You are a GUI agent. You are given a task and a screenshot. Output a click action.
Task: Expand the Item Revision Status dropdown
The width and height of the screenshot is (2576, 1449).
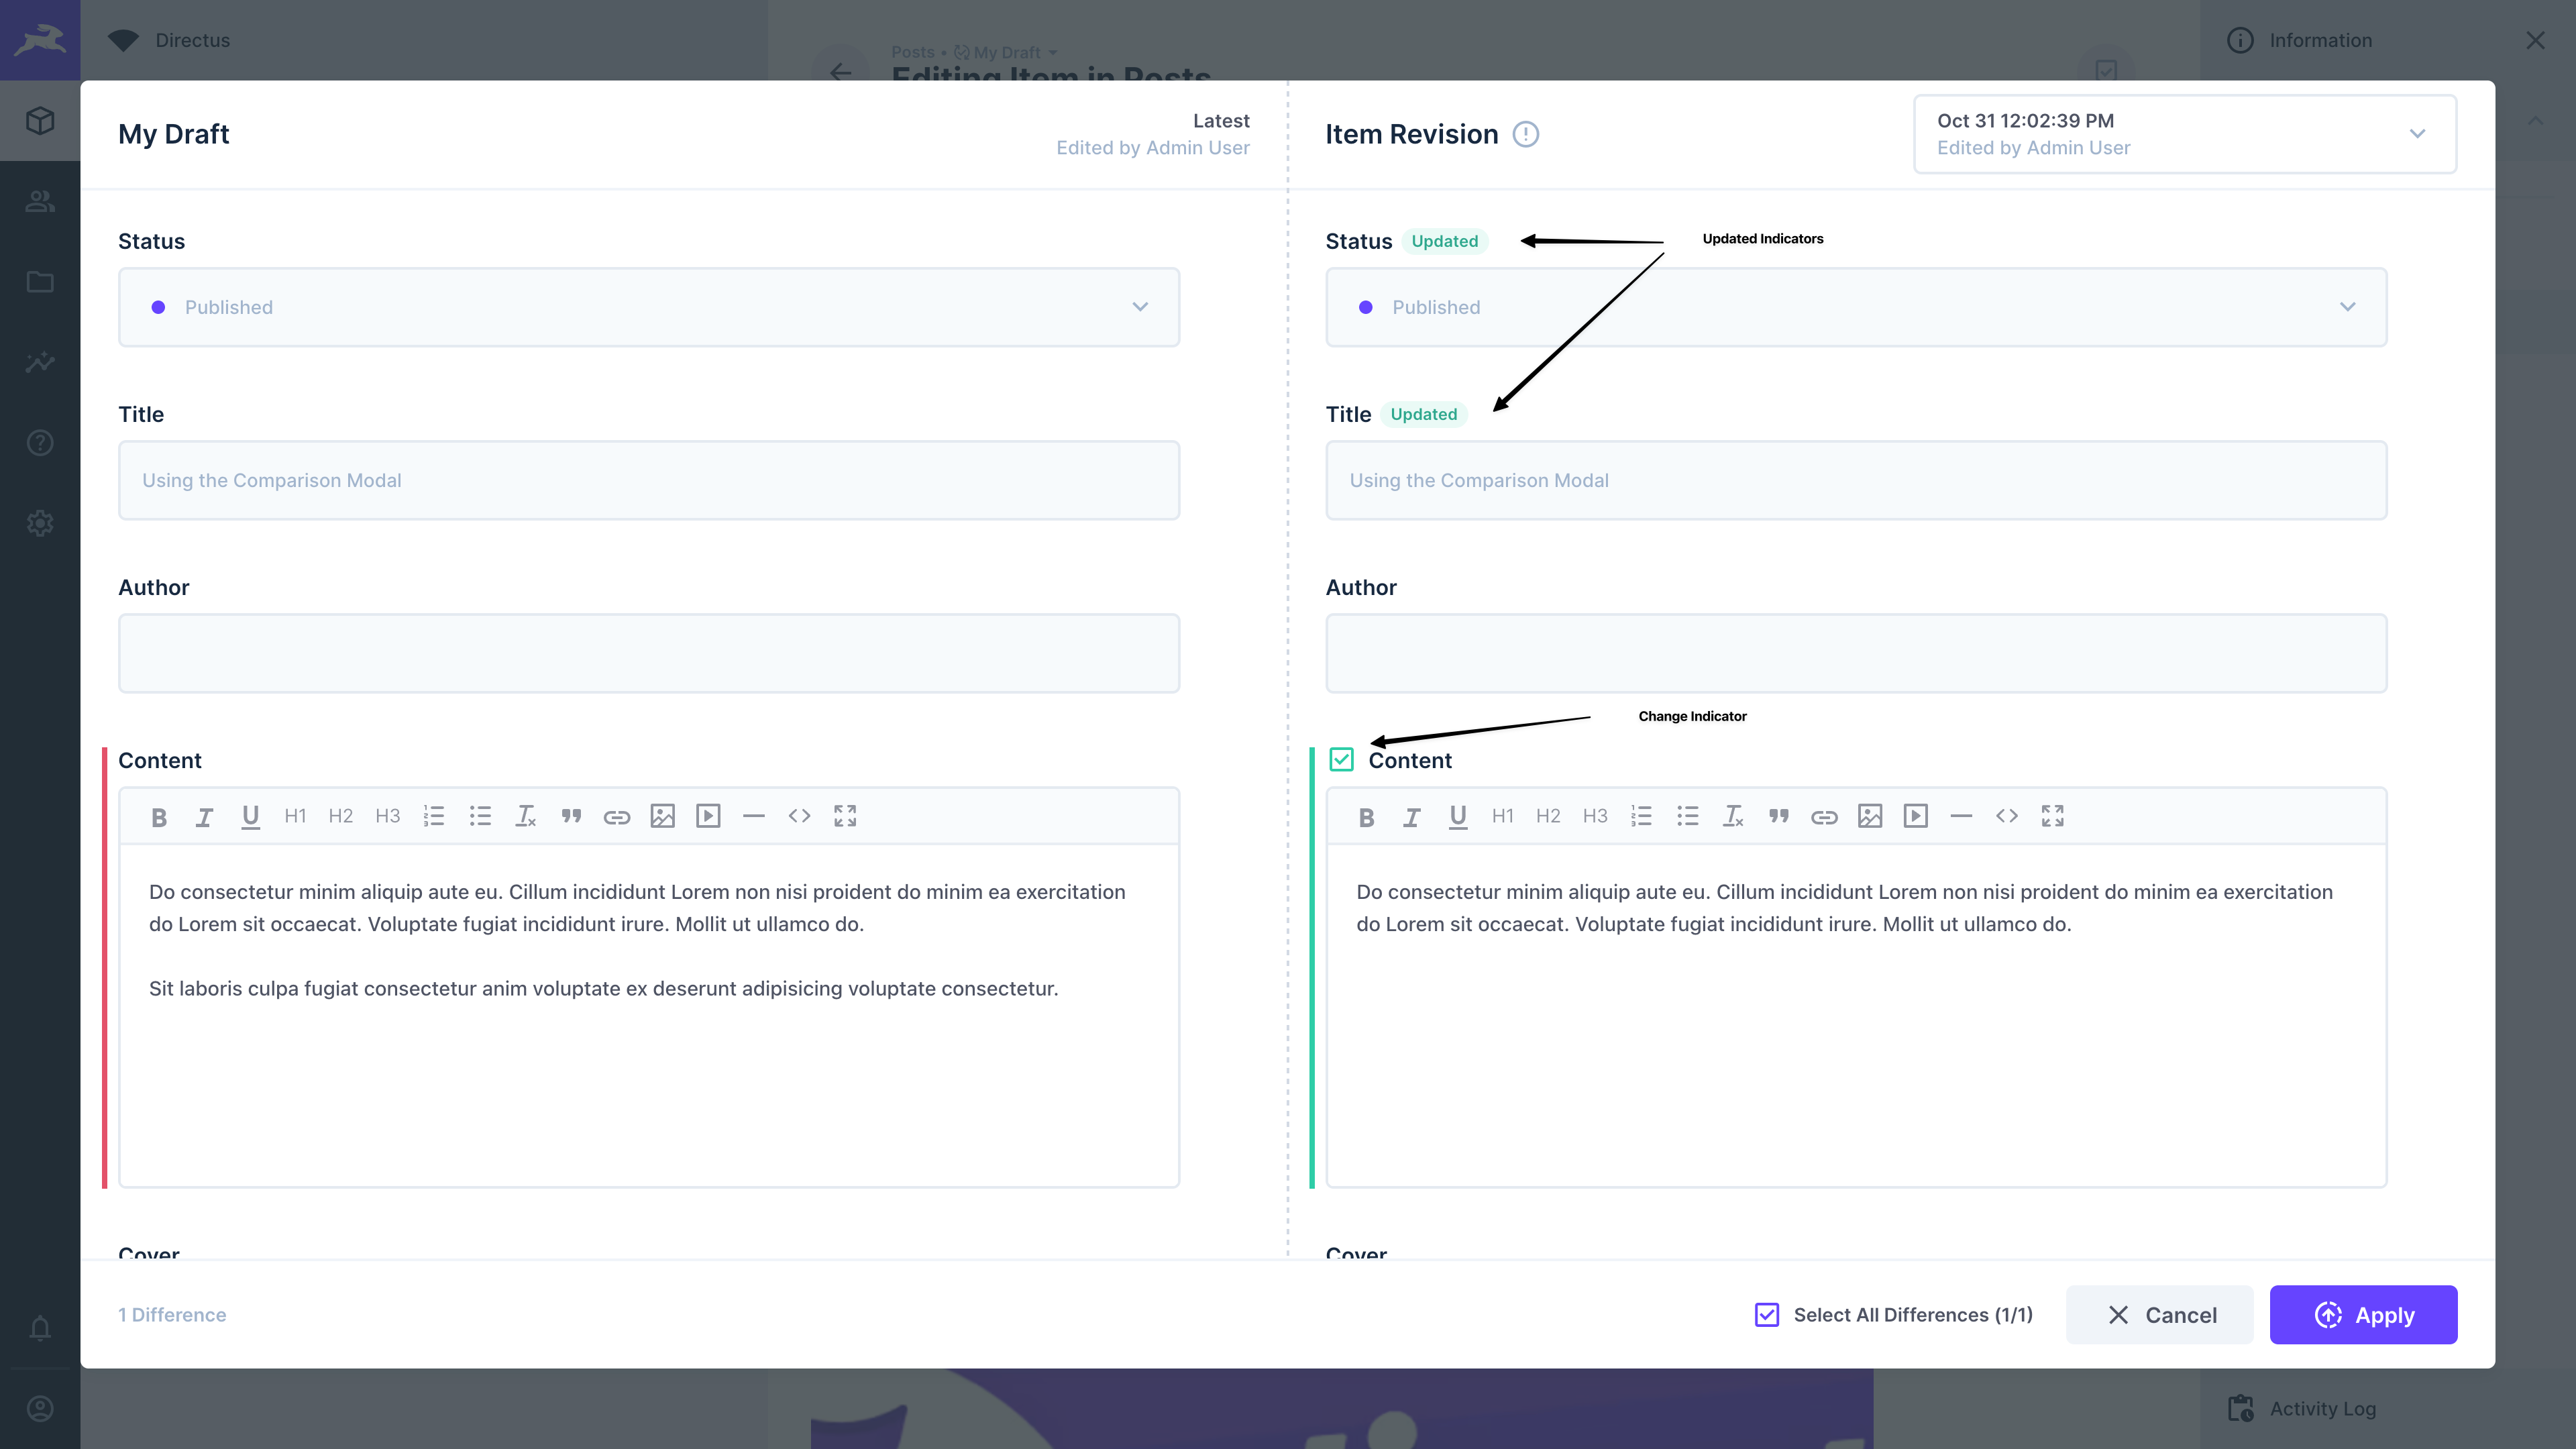1855,307
